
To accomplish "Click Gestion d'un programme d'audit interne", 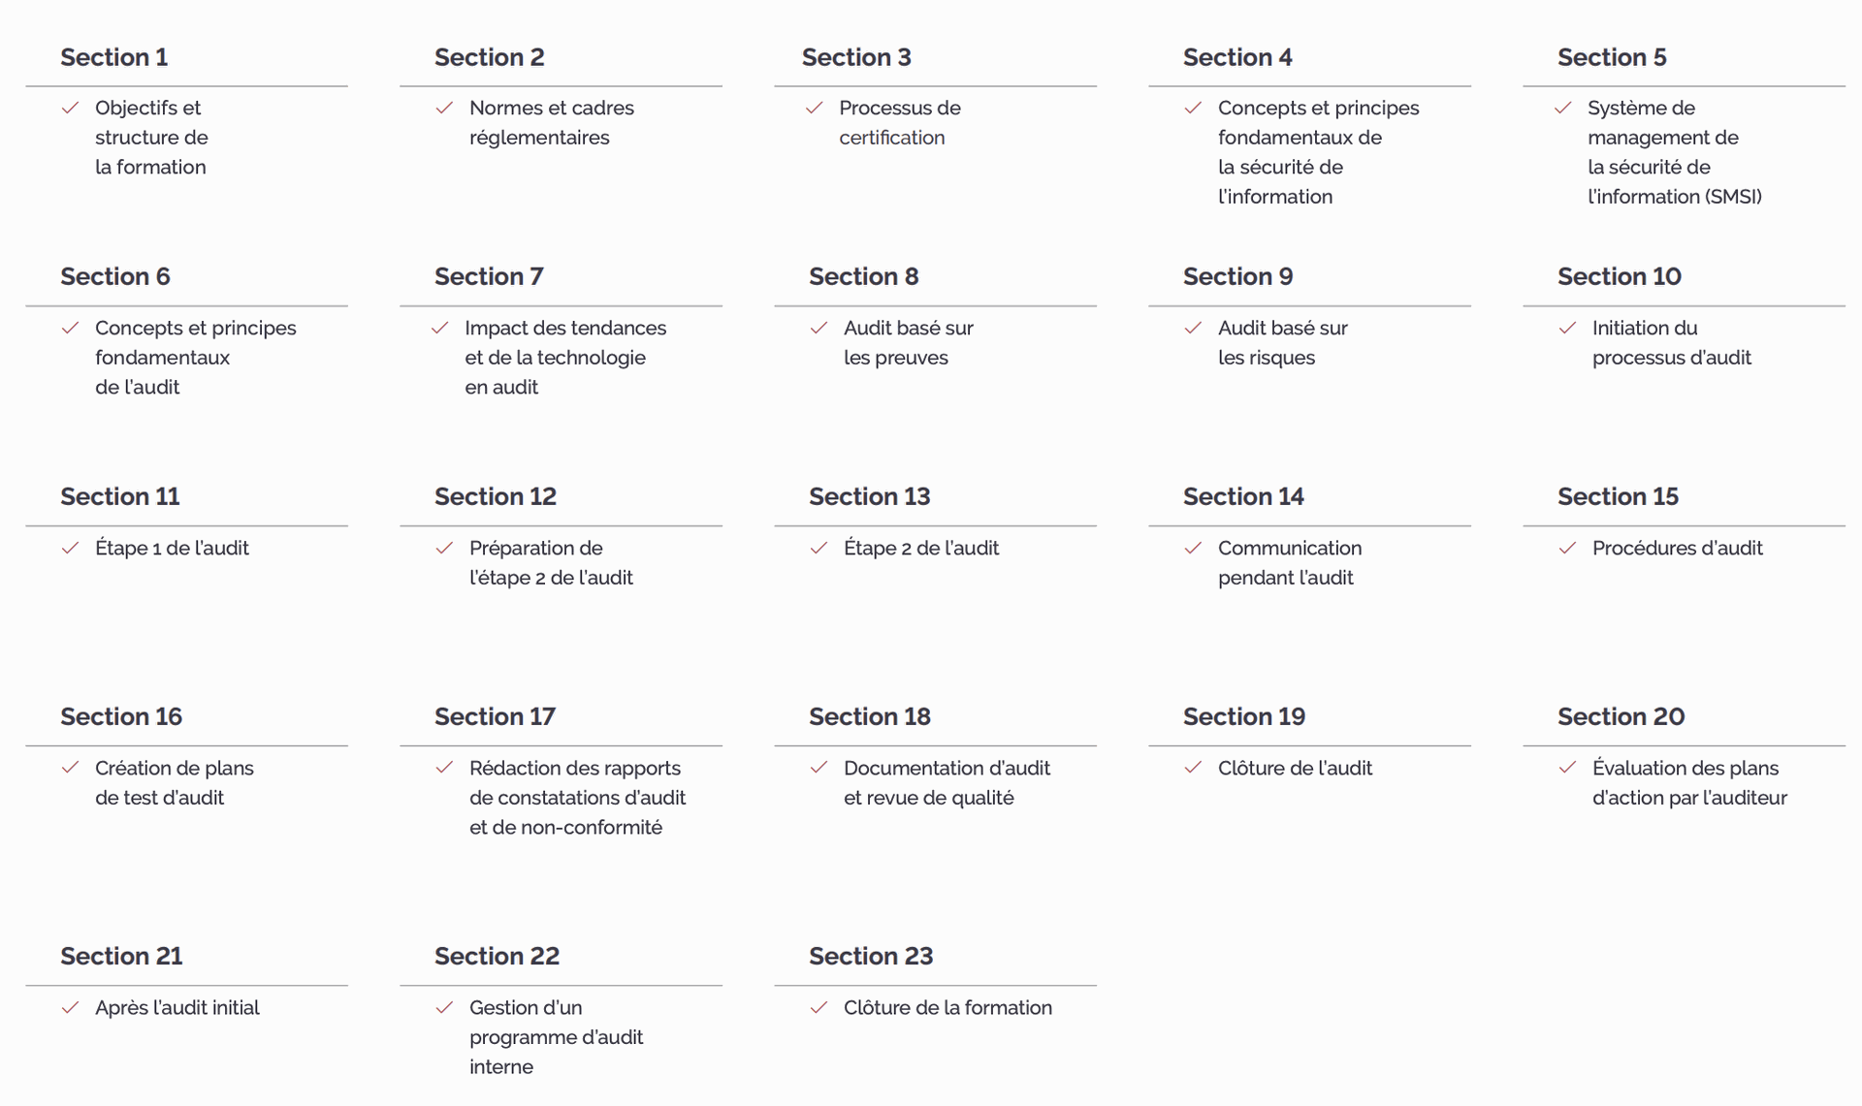I will pos(556,1037).
